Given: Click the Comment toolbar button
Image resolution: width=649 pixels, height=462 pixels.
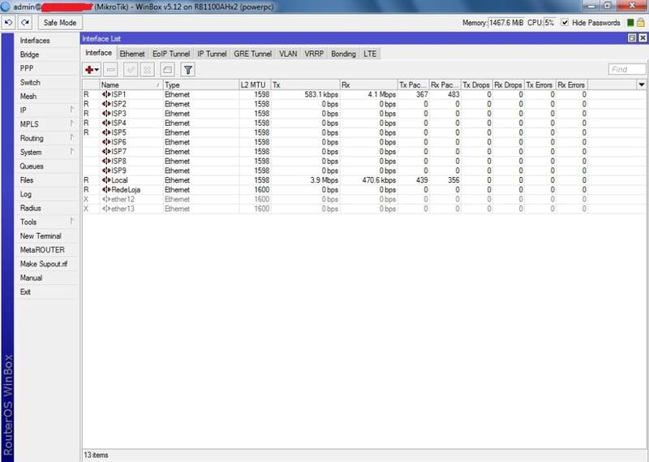Looking at the screenshot, I should pyautogui.click(x=167, y=70).
